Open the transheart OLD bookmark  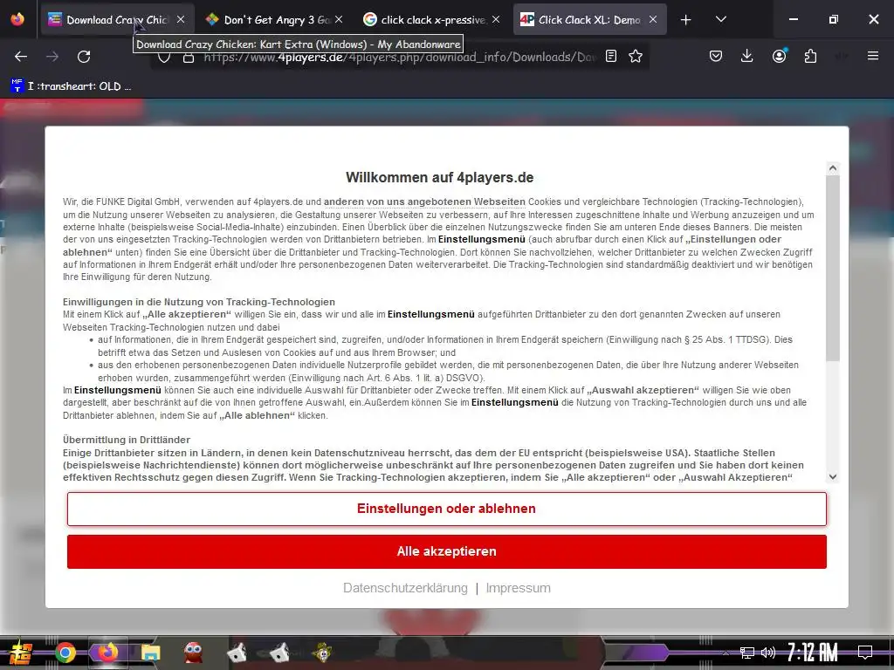click(72, 86)
